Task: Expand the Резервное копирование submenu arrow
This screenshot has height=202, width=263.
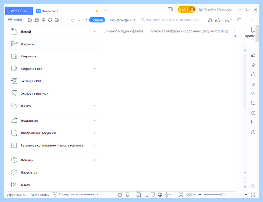Action: (94, 145)
